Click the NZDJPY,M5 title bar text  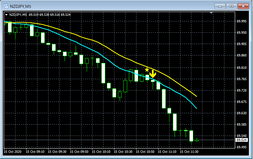[21, 7]
